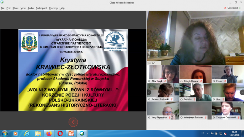Open Firefox from taskbar
Screen dimensions: 244x137
point(49,134)
